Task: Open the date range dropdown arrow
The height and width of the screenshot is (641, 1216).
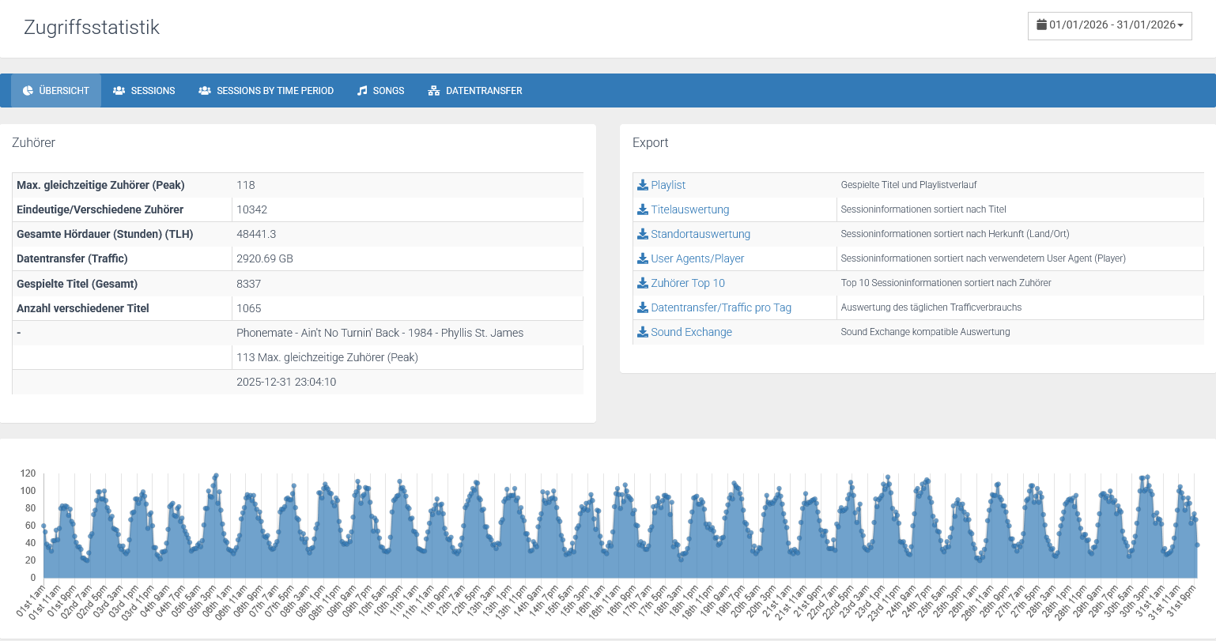Action: [x=1180, y=26]
